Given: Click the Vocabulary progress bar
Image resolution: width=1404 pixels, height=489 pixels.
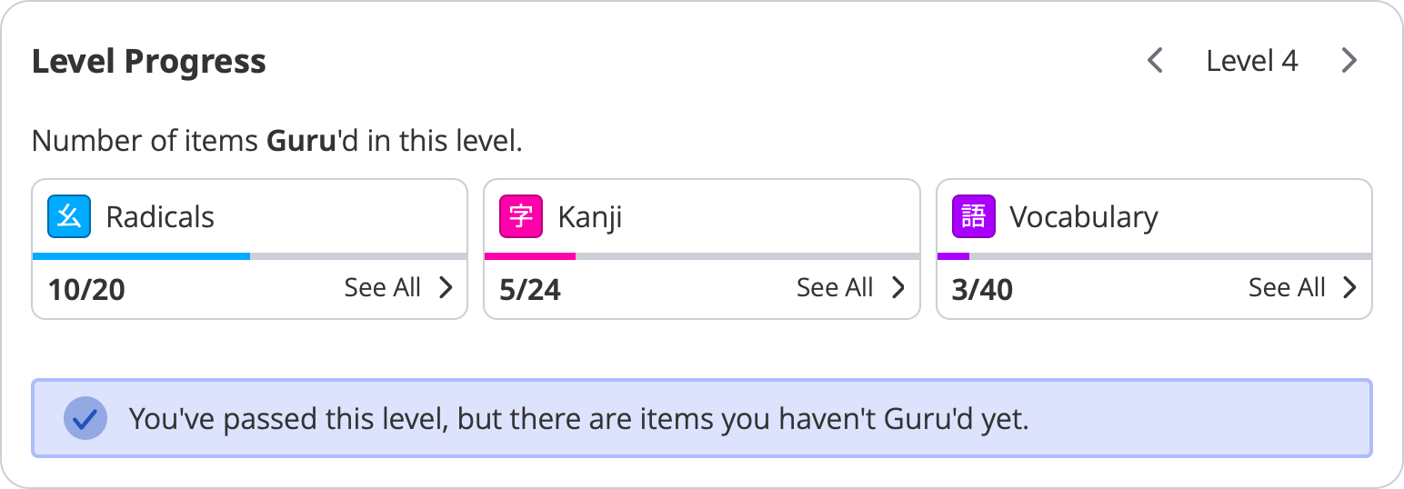Looking at the screenshot, I should pyautogui.click(x=1154, y=256).
